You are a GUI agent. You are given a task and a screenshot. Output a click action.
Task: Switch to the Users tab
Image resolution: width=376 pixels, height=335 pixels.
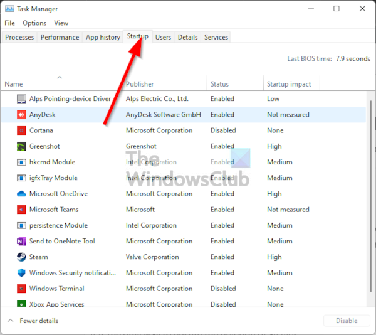[163, 37]
